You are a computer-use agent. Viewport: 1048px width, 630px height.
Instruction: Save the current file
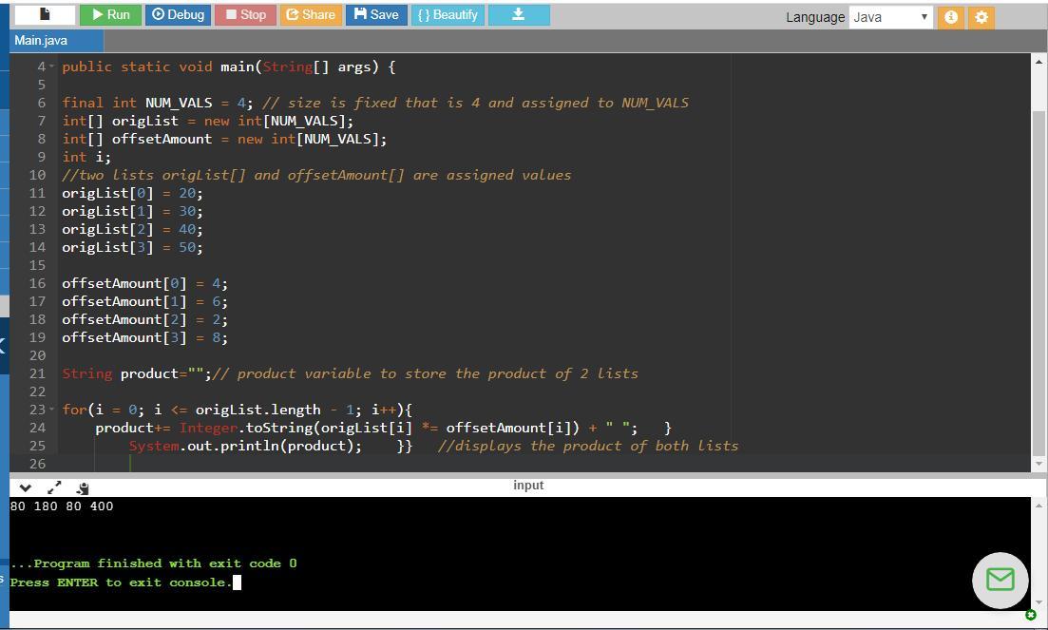point(376,15)
